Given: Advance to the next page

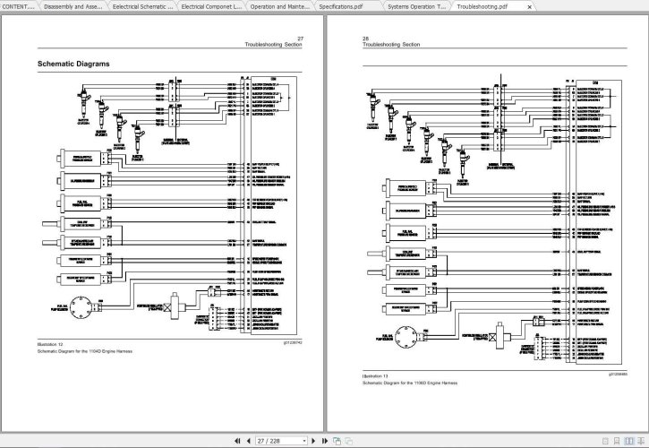Looking at the screenshot, I should [x=313, y=441].
